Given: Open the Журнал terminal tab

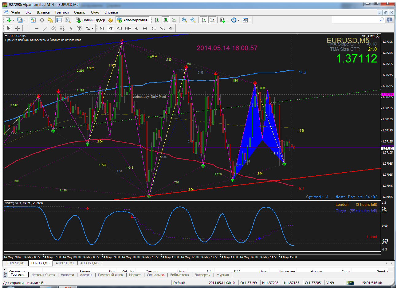Looking at the screenshot, I should pos(222,275).
